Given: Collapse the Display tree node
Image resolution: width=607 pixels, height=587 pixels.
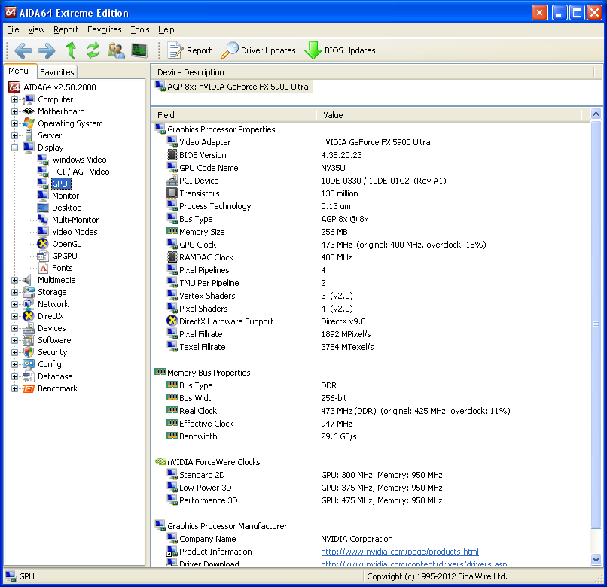Looking at the screenshot, I should pos(14,148).
